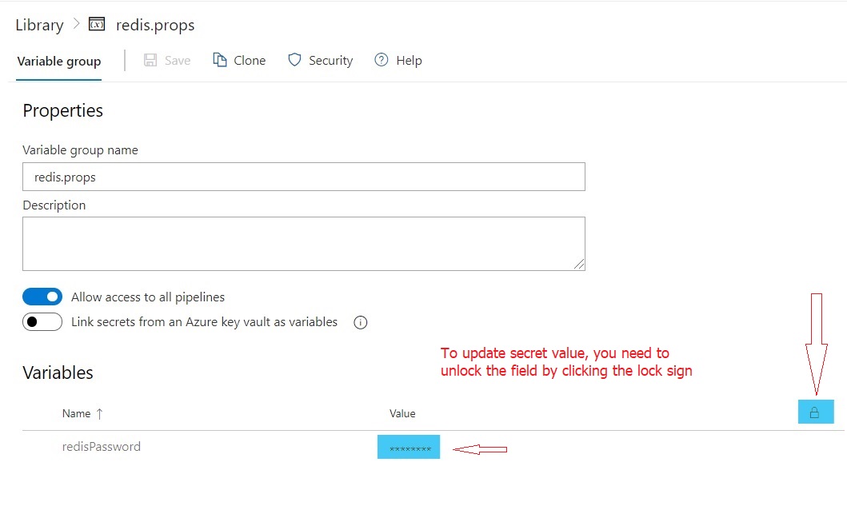Image resolution: width=847 pixels, height=506 pixels.
Task: Click the Clone copy icon
Action: pyautogui.click(x=220, y=61)
